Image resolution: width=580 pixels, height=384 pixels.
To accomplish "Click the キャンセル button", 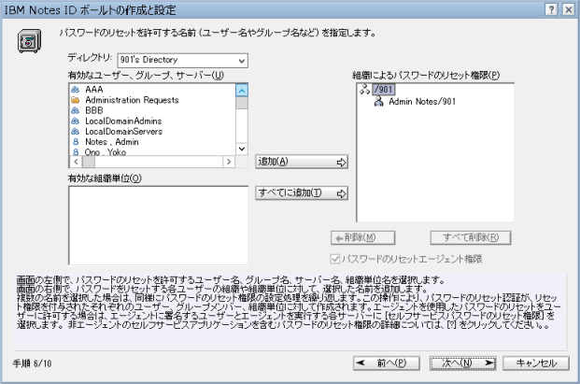I will pos(536,363).
